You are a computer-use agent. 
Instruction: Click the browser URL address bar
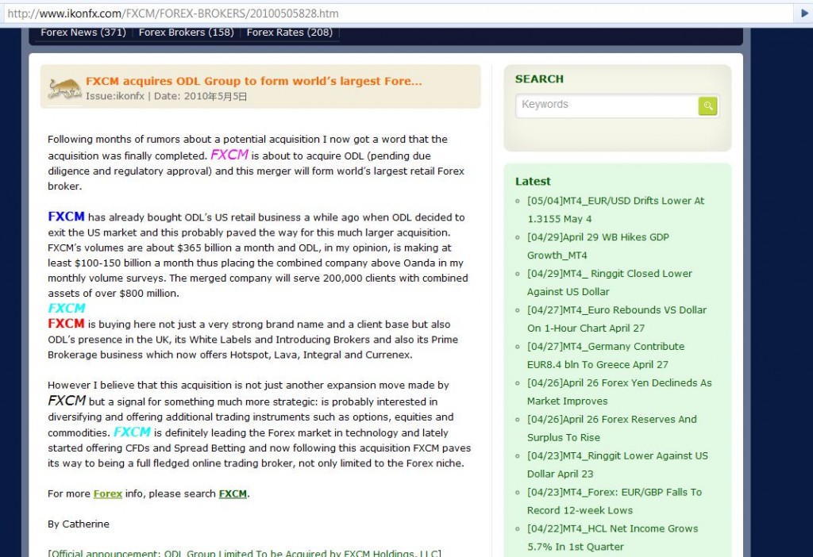(x=397, y=13)
